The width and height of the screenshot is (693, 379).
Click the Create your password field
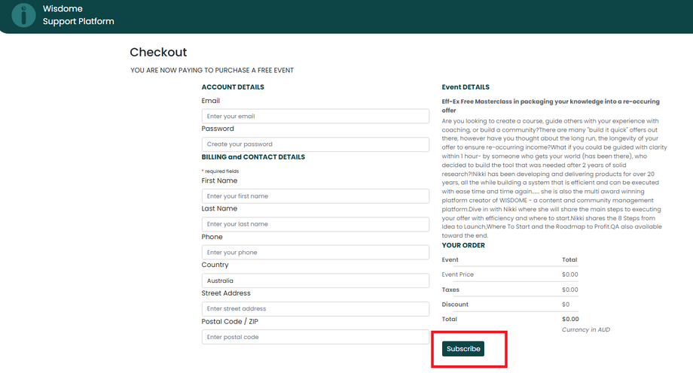[x=315, y=144]
